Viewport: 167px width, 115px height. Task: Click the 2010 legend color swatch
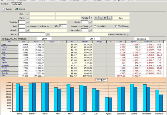click(96, 80)
